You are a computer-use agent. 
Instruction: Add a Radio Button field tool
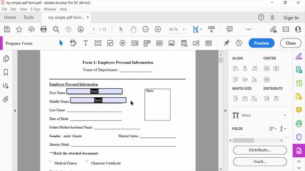point(122,43)
